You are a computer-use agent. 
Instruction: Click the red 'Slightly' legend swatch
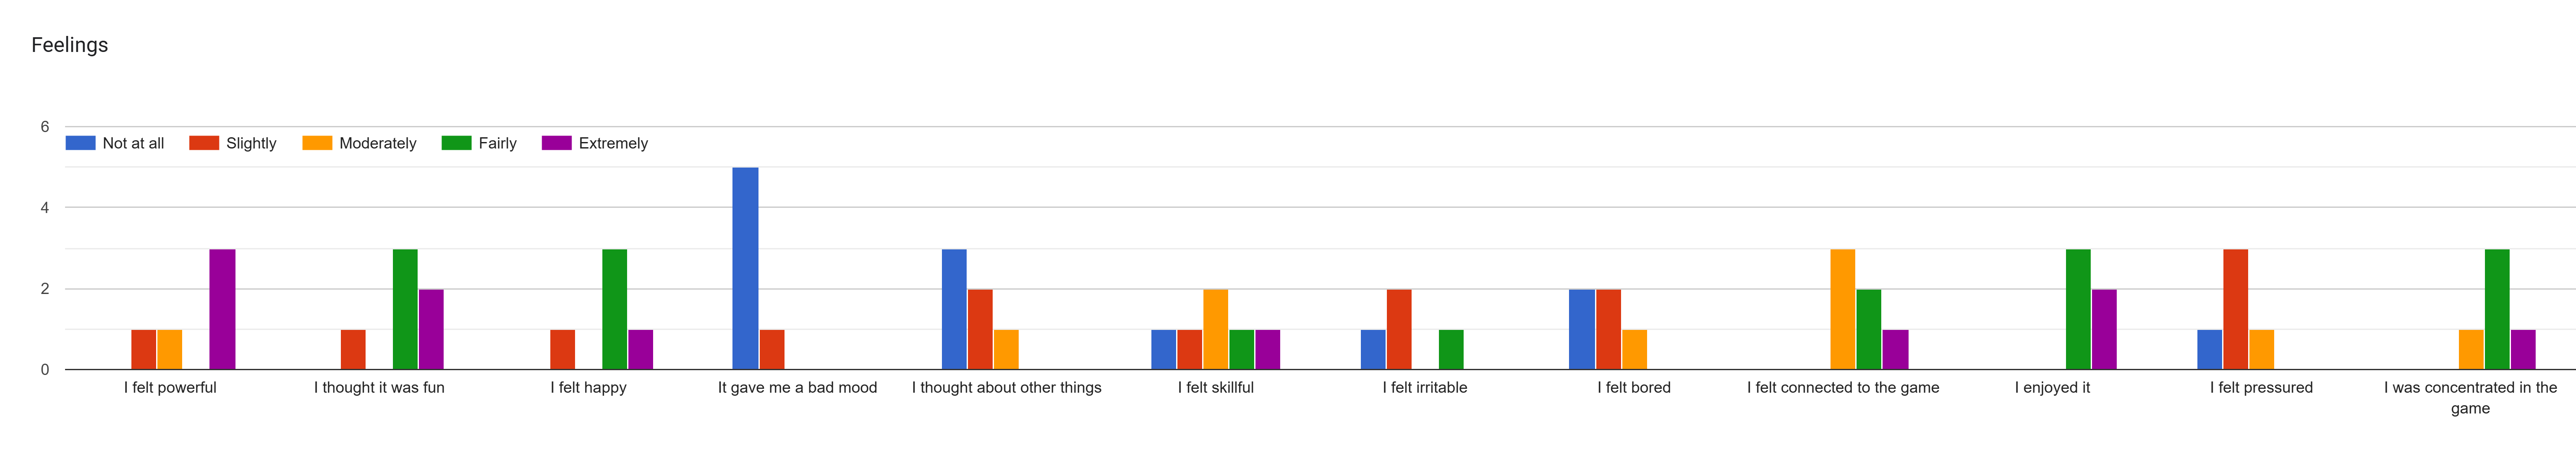point(204,143)
